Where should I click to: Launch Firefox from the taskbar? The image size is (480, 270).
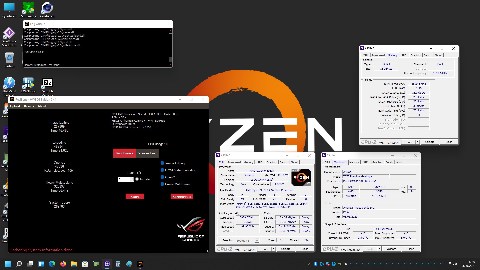pyautogui.click(x=63, y=264)
